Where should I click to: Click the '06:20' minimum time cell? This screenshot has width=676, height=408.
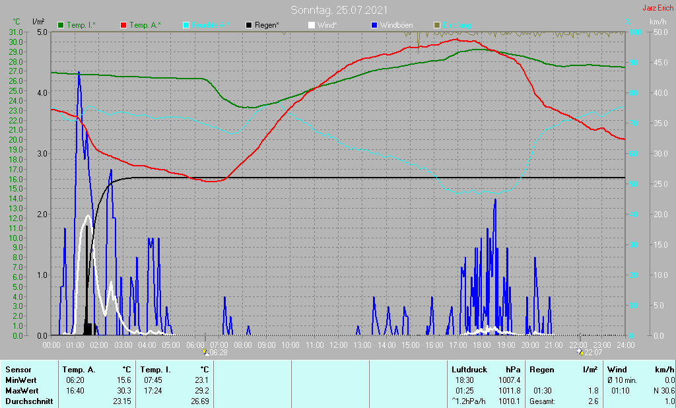click(x=75, y=380)
